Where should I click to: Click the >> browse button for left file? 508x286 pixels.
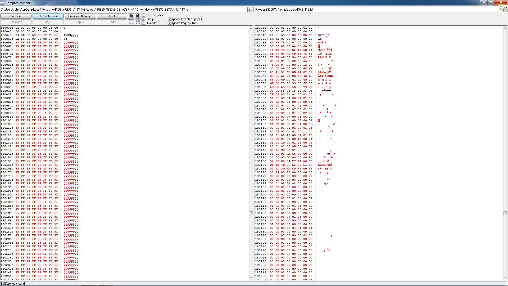[x=250, y=10]
